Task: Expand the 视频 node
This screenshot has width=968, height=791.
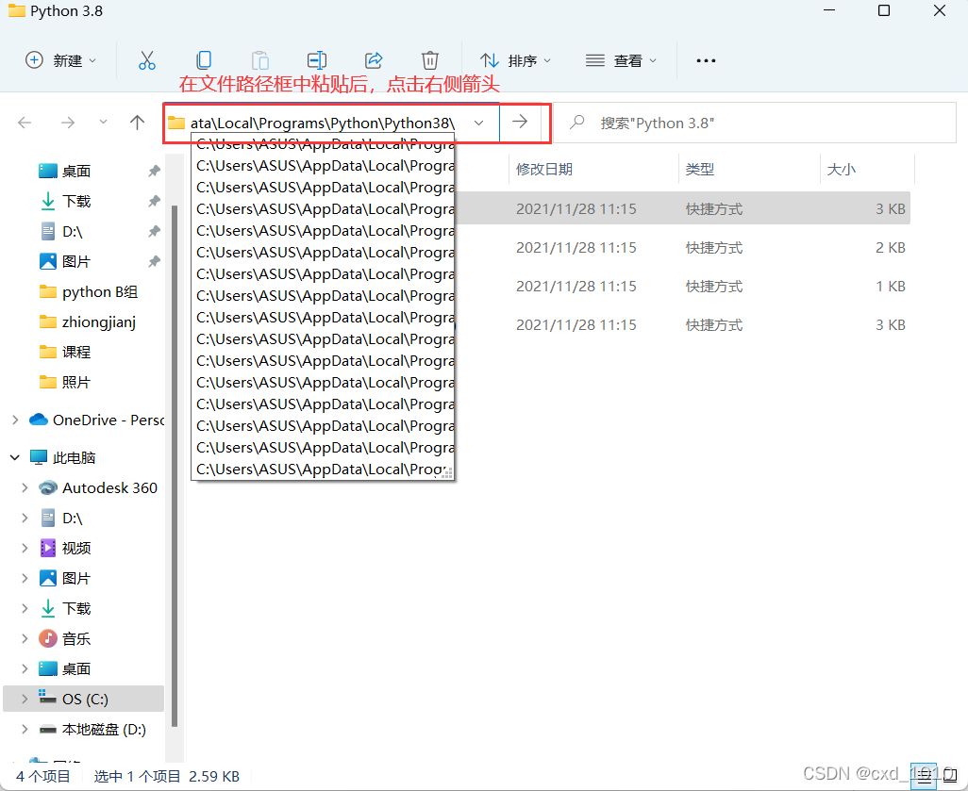Action: pyautogui.click(x=25, y=548)
